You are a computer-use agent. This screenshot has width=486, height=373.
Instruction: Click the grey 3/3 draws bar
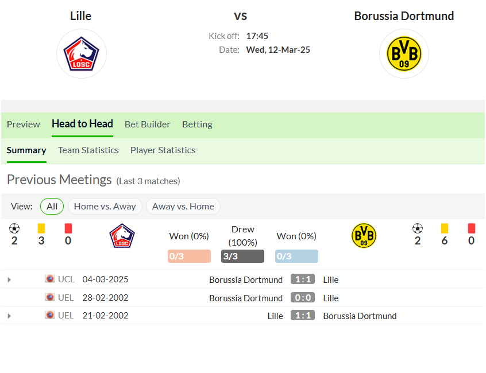pyautogui.click(x=242, y=257)
